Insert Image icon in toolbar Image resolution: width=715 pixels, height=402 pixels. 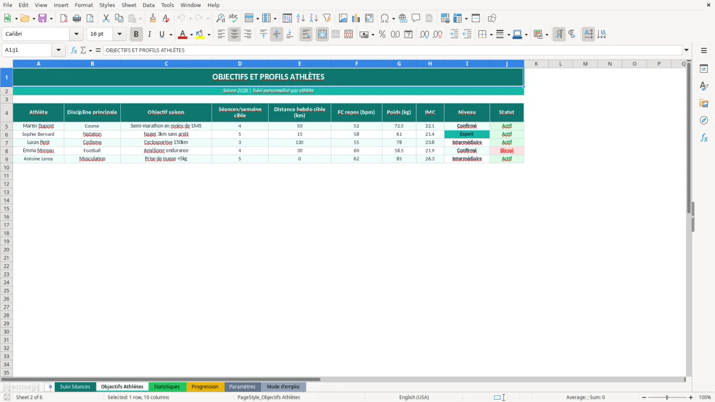click(x=343, y=18)
